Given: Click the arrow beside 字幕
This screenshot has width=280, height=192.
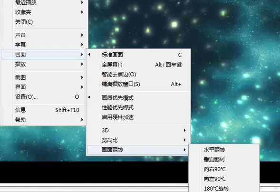Looking at the screenshot, I should [82, 45].
